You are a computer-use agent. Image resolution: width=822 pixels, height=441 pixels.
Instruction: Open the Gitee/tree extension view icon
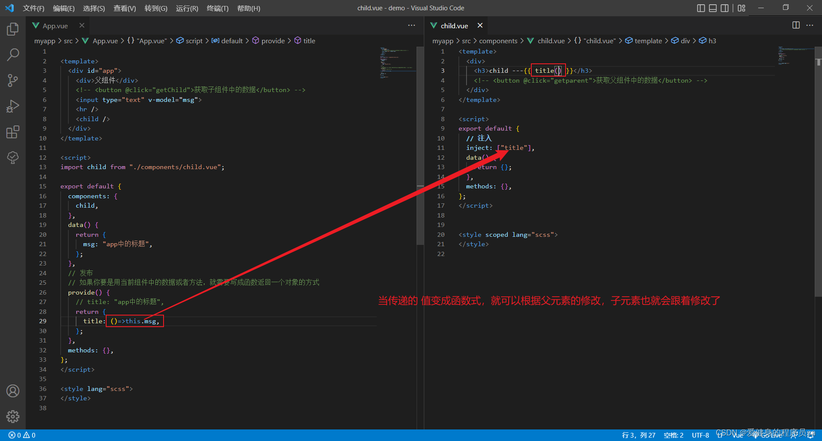tap(13, 158)
